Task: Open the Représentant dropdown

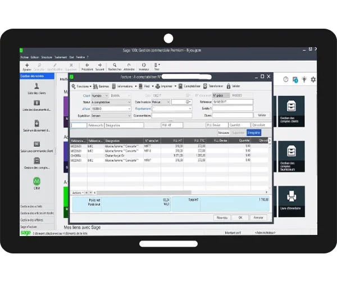Action: (172, 108)
